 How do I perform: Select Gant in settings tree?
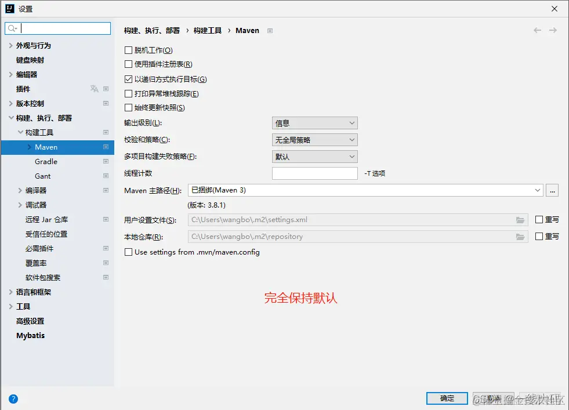click(x=43, y=176)
